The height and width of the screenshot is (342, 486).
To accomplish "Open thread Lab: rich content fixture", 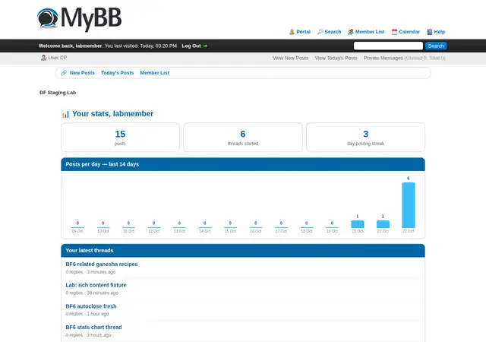I will 96,285.
